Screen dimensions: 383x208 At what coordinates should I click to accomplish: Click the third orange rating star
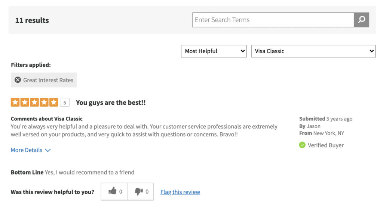click(x=34, y=102)
